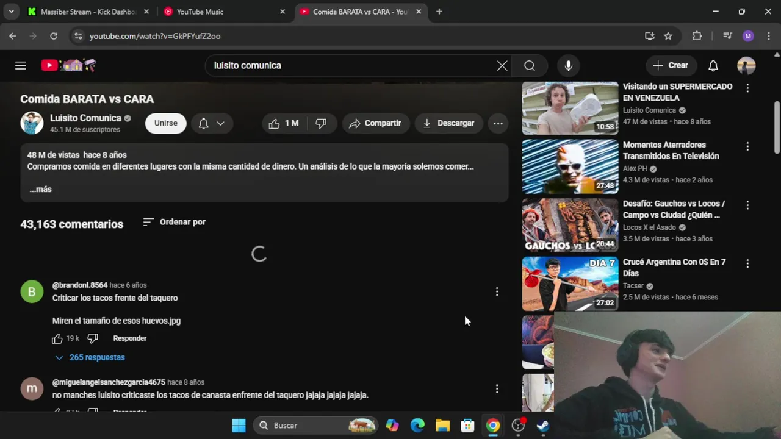The height and width of the screenshot is (439, 781).
Task: Open the Crear menu
Action: (x=671, y=65)
